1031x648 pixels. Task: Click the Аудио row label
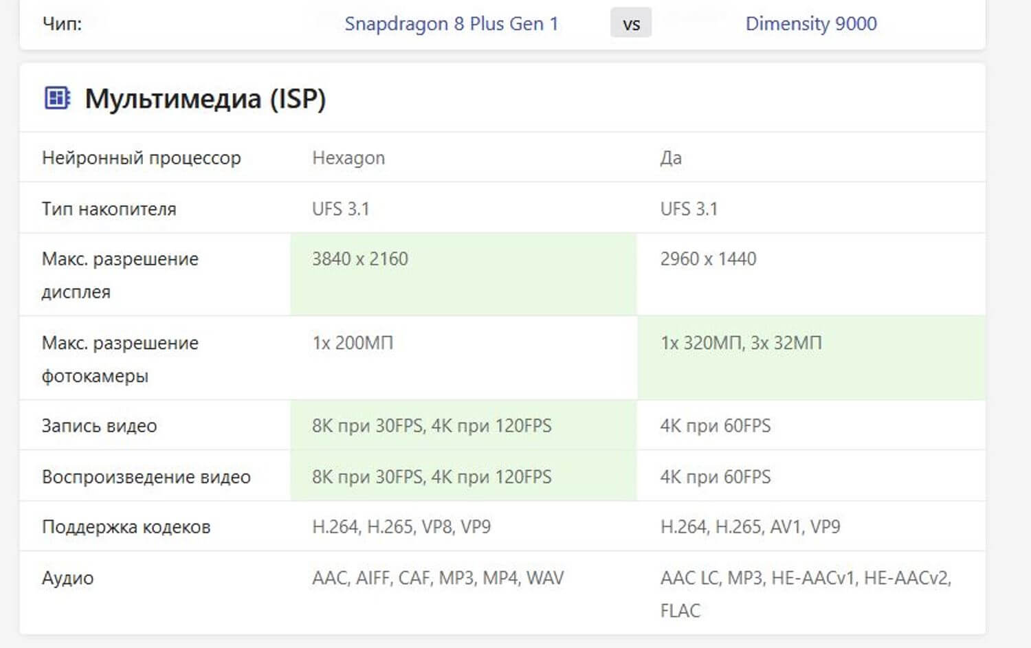68,577
